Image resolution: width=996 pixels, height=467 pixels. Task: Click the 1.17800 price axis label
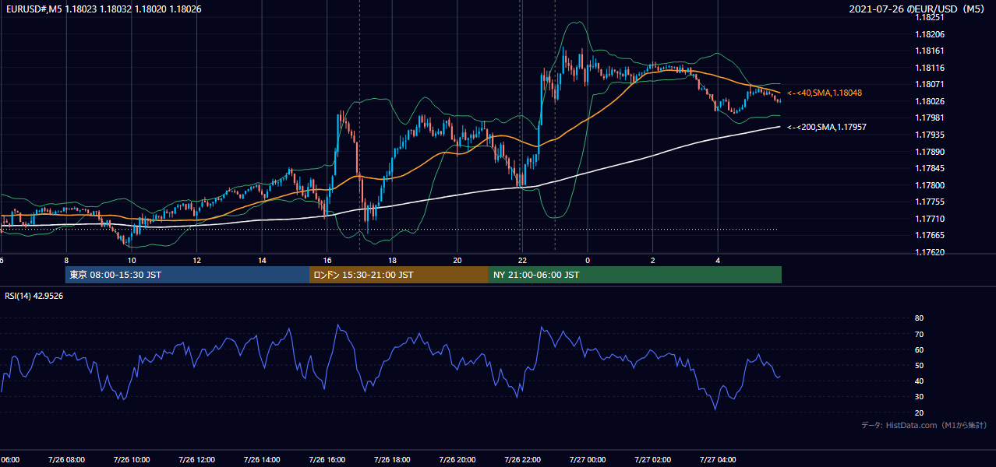click(929, 185)
